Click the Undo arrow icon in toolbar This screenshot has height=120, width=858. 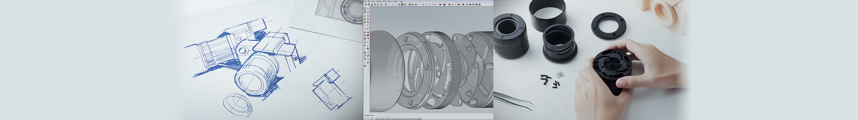[x=433, y=5]
